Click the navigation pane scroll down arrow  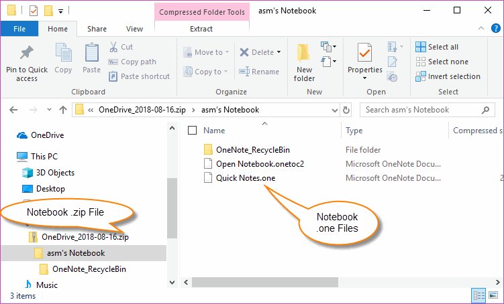[x=172, y=283]
